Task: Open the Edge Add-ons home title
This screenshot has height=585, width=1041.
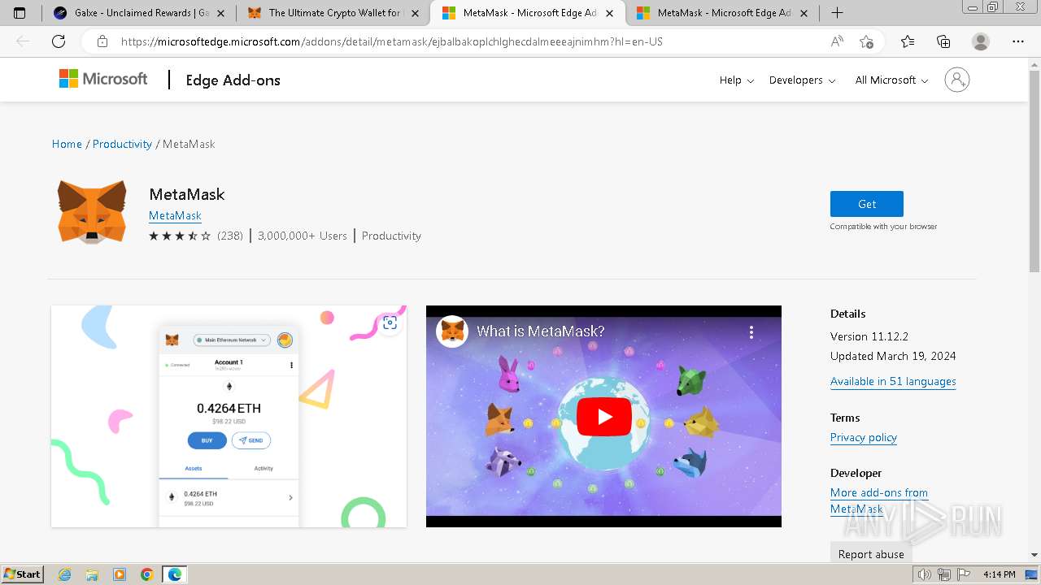Action: point(233,80)
